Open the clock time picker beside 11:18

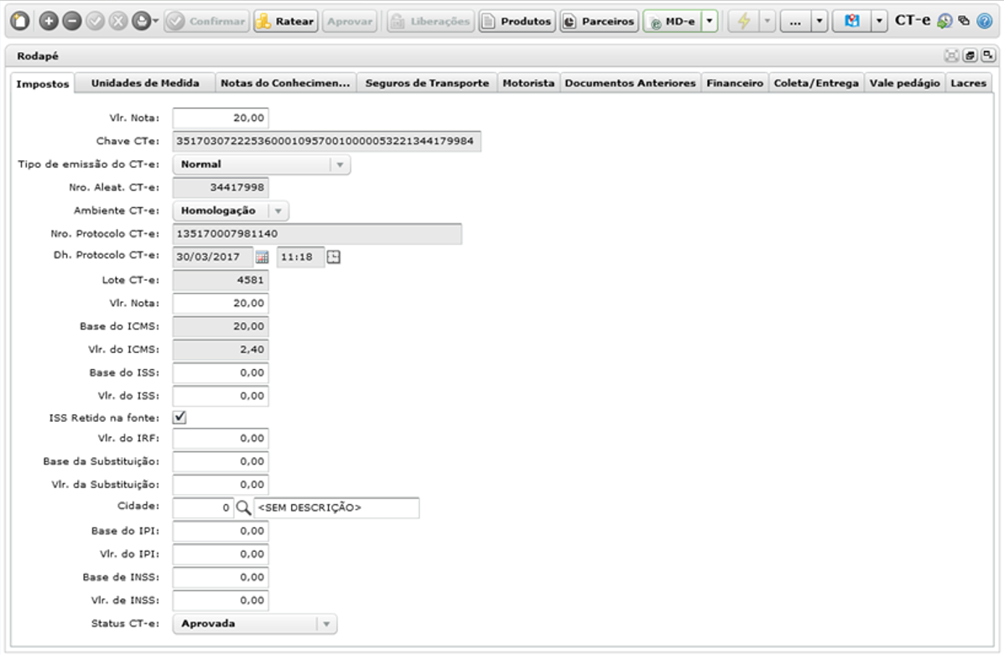[334, 257]
